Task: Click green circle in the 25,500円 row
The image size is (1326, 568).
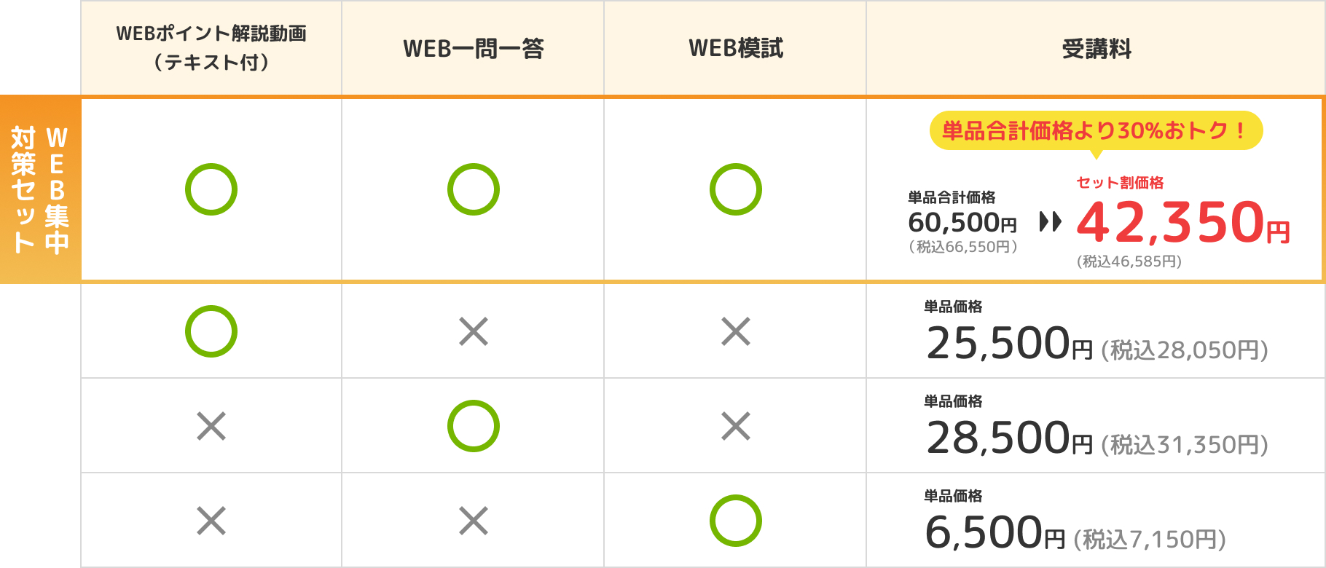Action: point(211,331)
